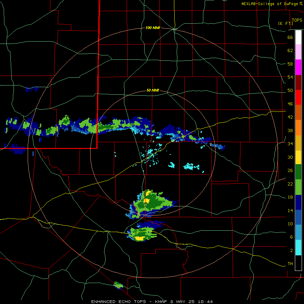Viewport: 304px width, 304px height.
Task: Pick the medium blue legend swatch
Action: click(298, 217)
